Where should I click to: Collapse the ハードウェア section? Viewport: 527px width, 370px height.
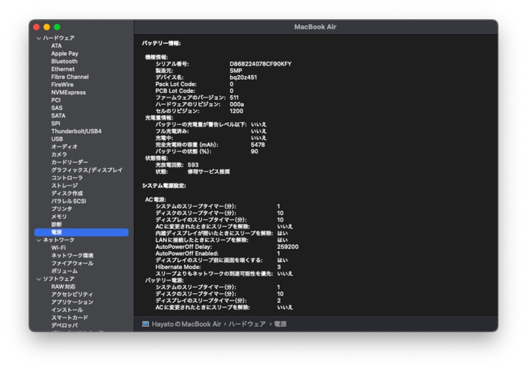(39, 38)
